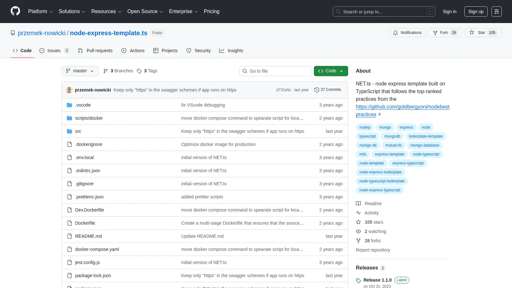Image resolution: width=512 pixels, height=288 pixels.
Task: Click the 3 Tags link
Action: coord(147,71)
